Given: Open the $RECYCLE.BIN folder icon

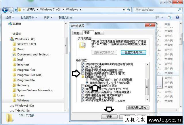Looking at the screenshot, I should (14, 44).
